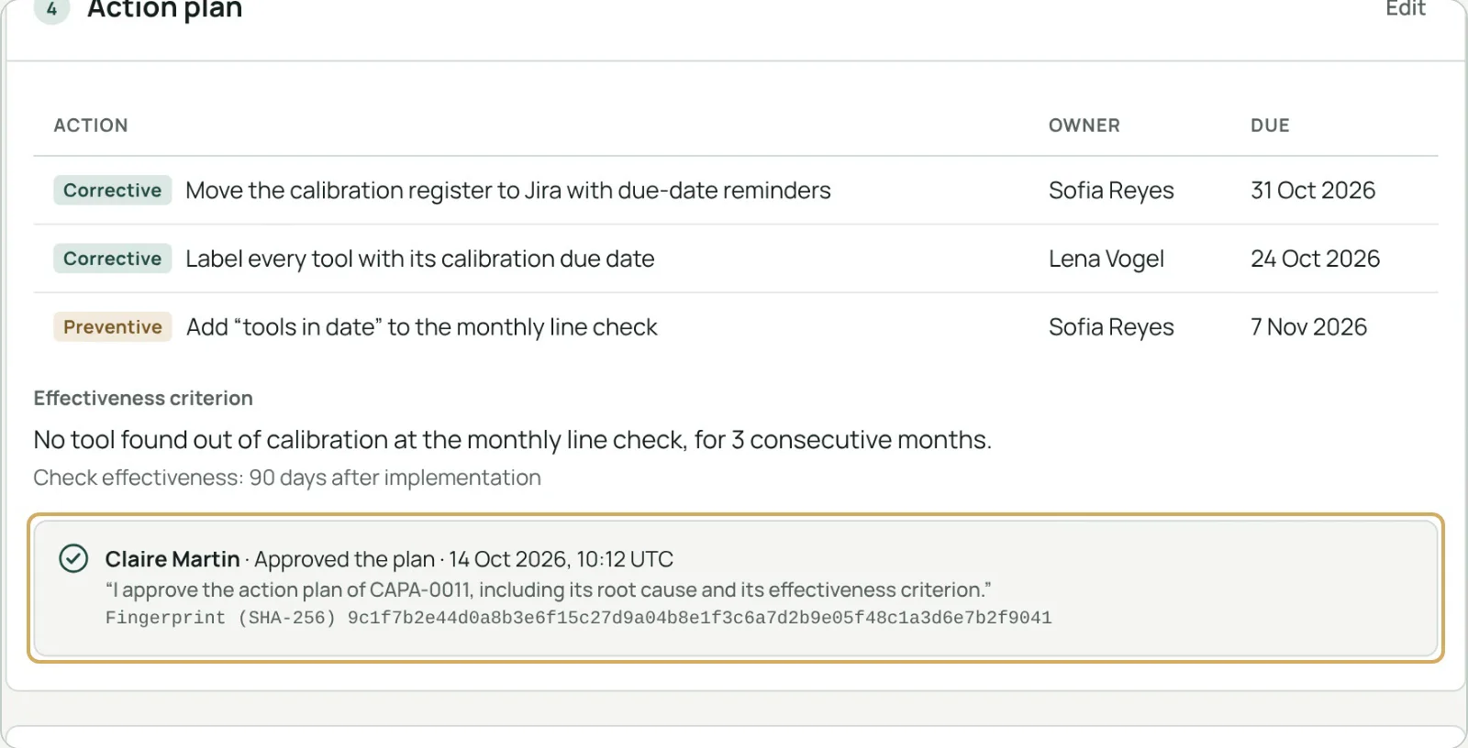Screen dimensions: 1468x748
Task: Click the Effectiveness criterion heading
Action: pos(143,398)
